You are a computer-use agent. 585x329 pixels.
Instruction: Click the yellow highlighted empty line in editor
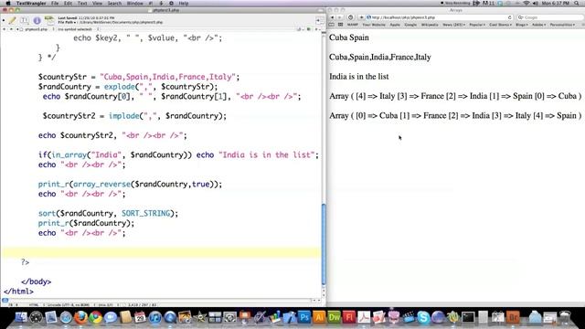(161, 252)
